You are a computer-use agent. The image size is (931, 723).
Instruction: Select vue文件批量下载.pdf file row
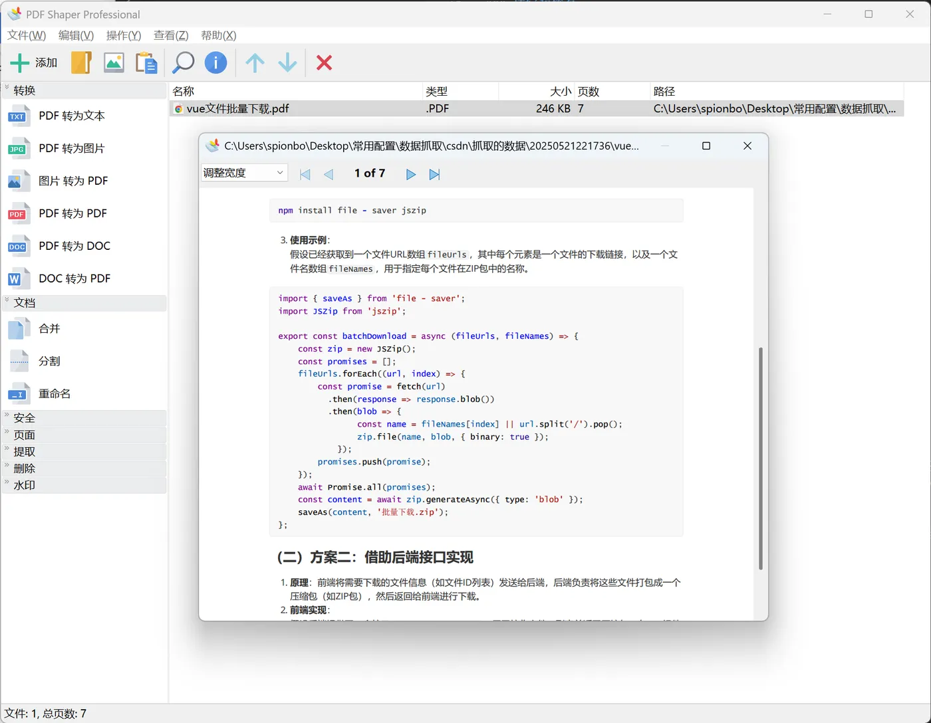pos(537,108)
